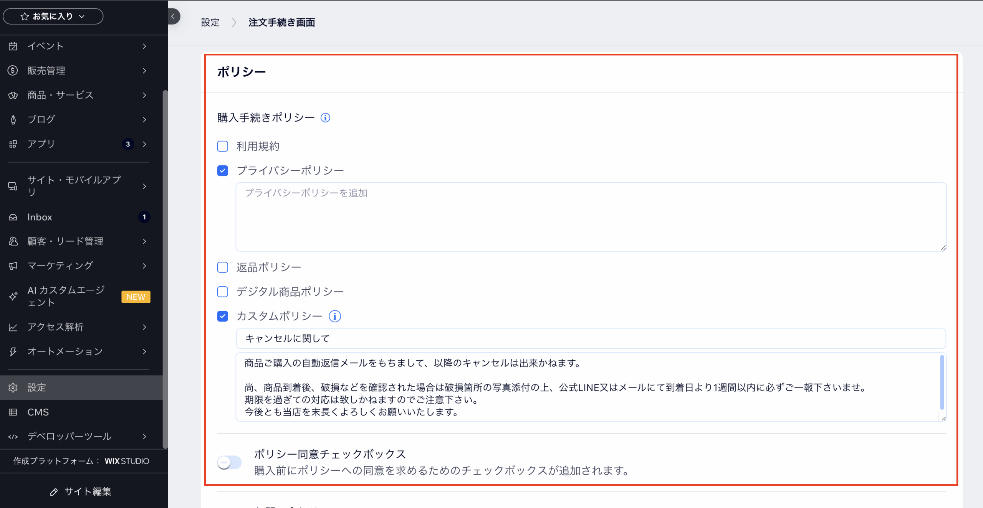Collapse sidebar with the arrow icon
This screenshot has height=508, width=983.
(x=173, y=16)
